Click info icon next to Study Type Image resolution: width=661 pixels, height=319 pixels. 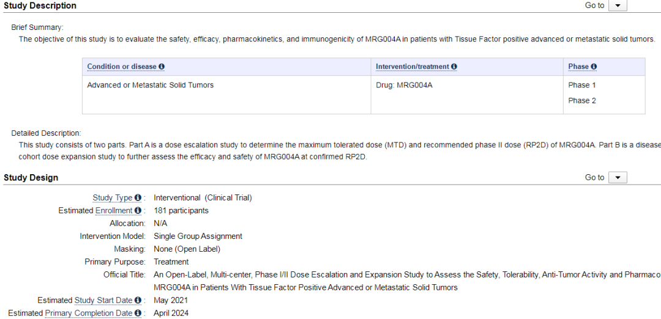point(138,198)
